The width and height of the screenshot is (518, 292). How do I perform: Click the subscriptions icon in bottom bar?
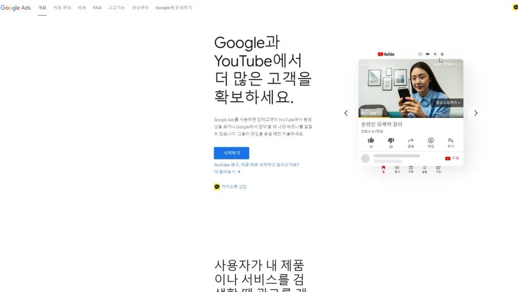(x=411, y=168)
